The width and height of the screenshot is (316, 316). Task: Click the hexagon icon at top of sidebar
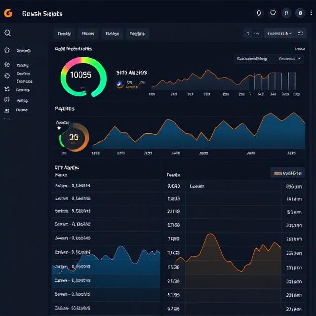[x=7, y=50]
